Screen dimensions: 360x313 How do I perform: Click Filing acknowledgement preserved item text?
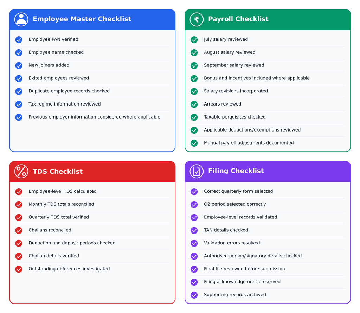point(242,282)
